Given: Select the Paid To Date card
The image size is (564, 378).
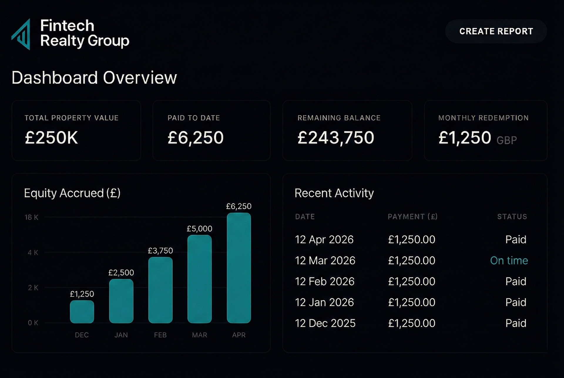Looking at the screenshot, I should pyautogui.click(x=211, y=131).
